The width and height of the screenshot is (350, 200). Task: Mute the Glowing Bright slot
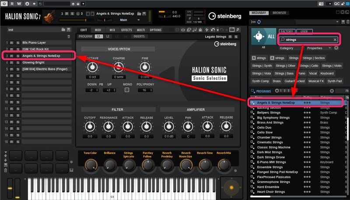click(x=12, y=62)
